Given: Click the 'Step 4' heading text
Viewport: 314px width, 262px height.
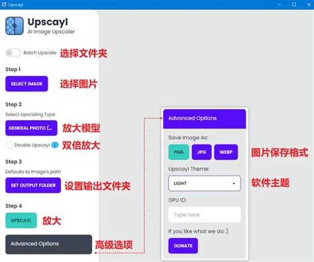Looking at the screenshot, I should point(14,206).
